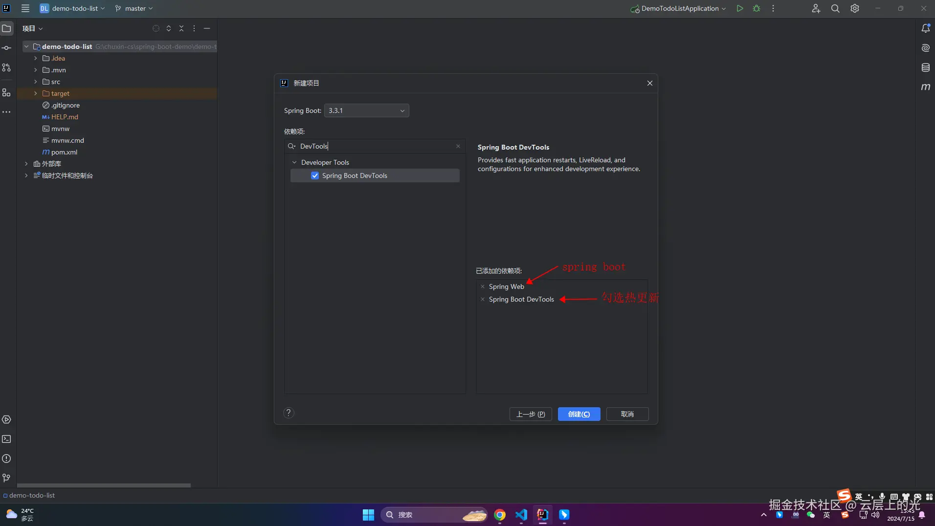Image resolution: width=935 pixels, height=526 pixels.
Task: Open the Git tool window
Action: pyautogui.click(x=6, y=478)
